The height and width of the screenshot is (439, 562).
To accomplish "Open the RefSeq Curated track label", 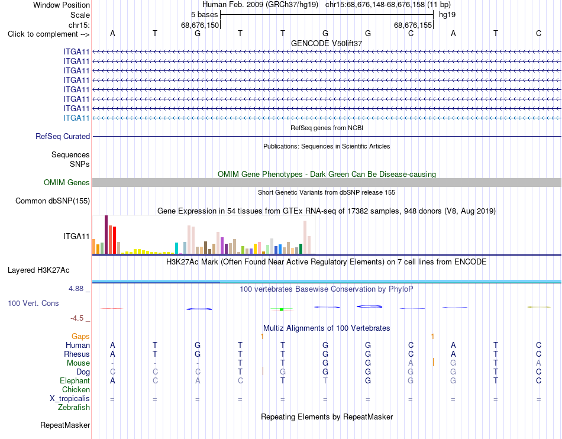I will tap(63, 137).
